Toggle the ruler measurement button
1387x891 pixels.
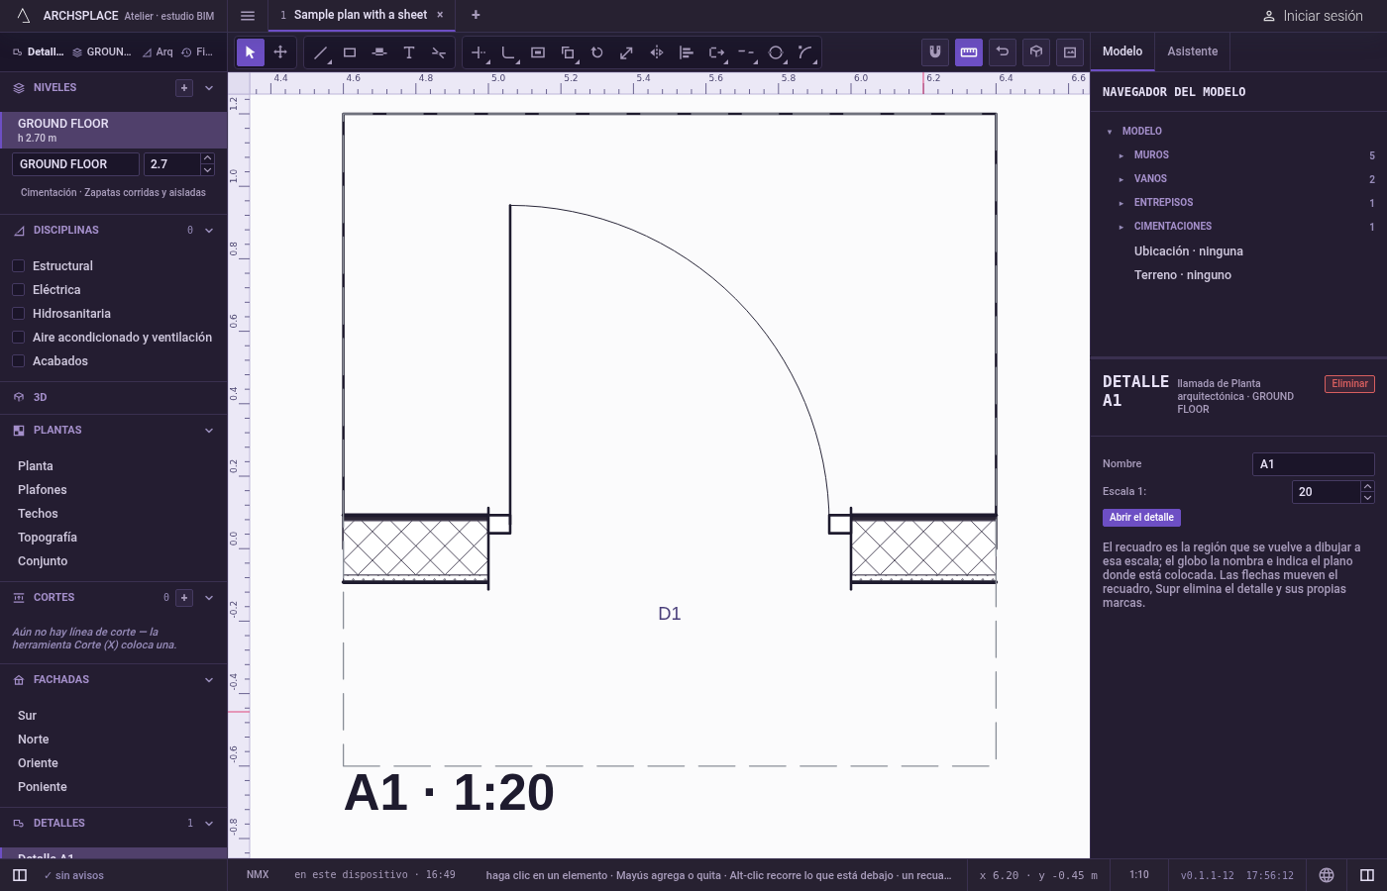coord(969,52)
